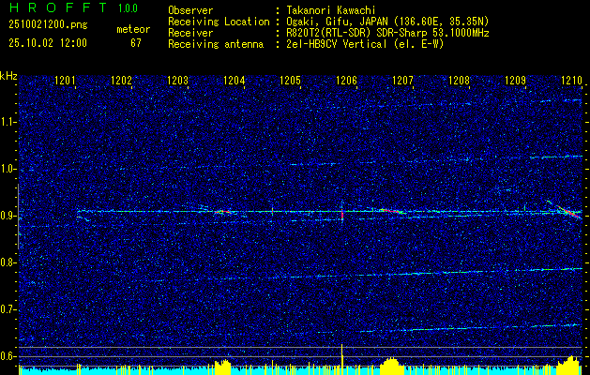
Task: Click the kHz axis unit label
Action: click(x=8, y=76)
